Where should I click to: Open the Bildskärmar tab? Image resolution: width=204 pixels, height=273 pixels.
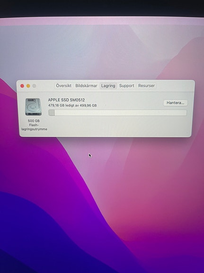(86, 85)
